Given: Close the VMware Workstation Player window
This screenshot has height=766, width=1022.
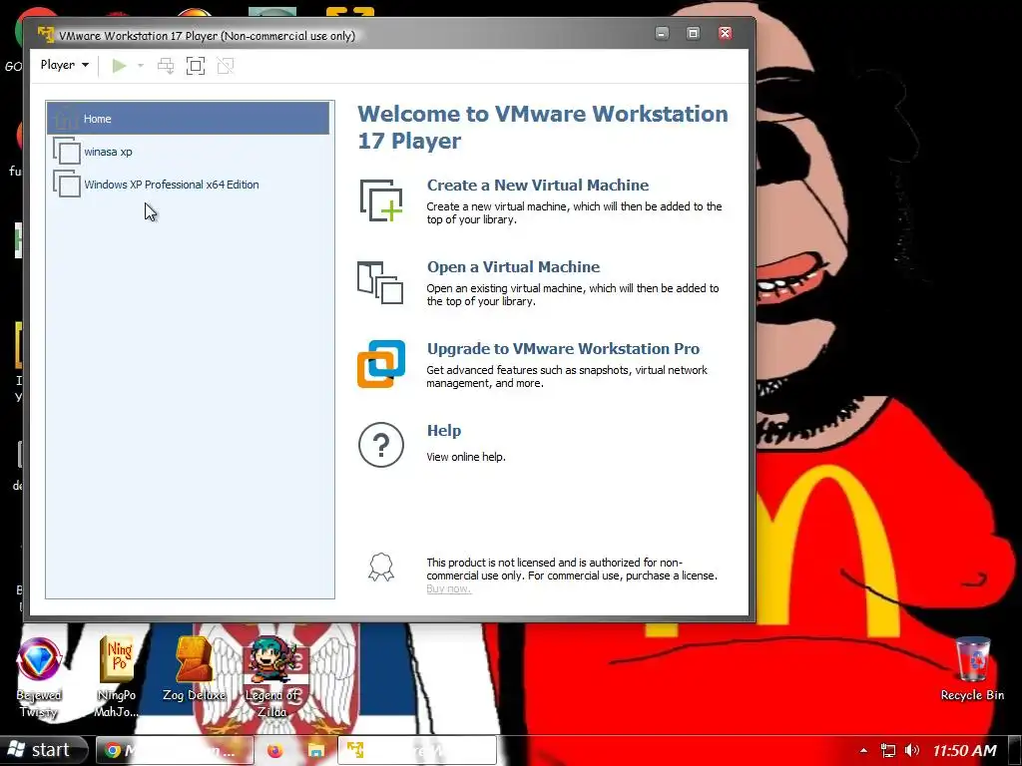Looking at the screenshot, I should 725,33.
